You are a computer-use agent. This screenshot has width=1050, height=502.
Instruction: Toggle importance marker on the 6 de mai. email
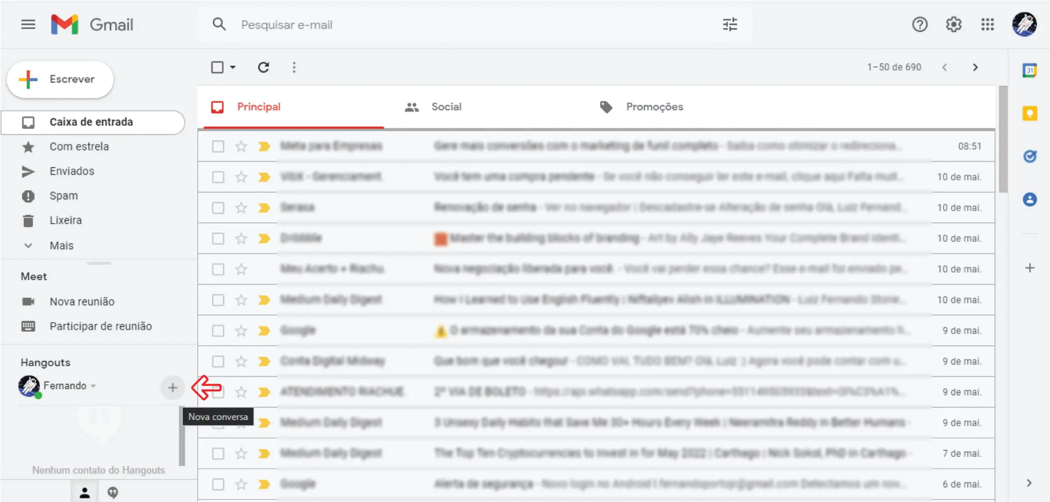tap(264, 484)
